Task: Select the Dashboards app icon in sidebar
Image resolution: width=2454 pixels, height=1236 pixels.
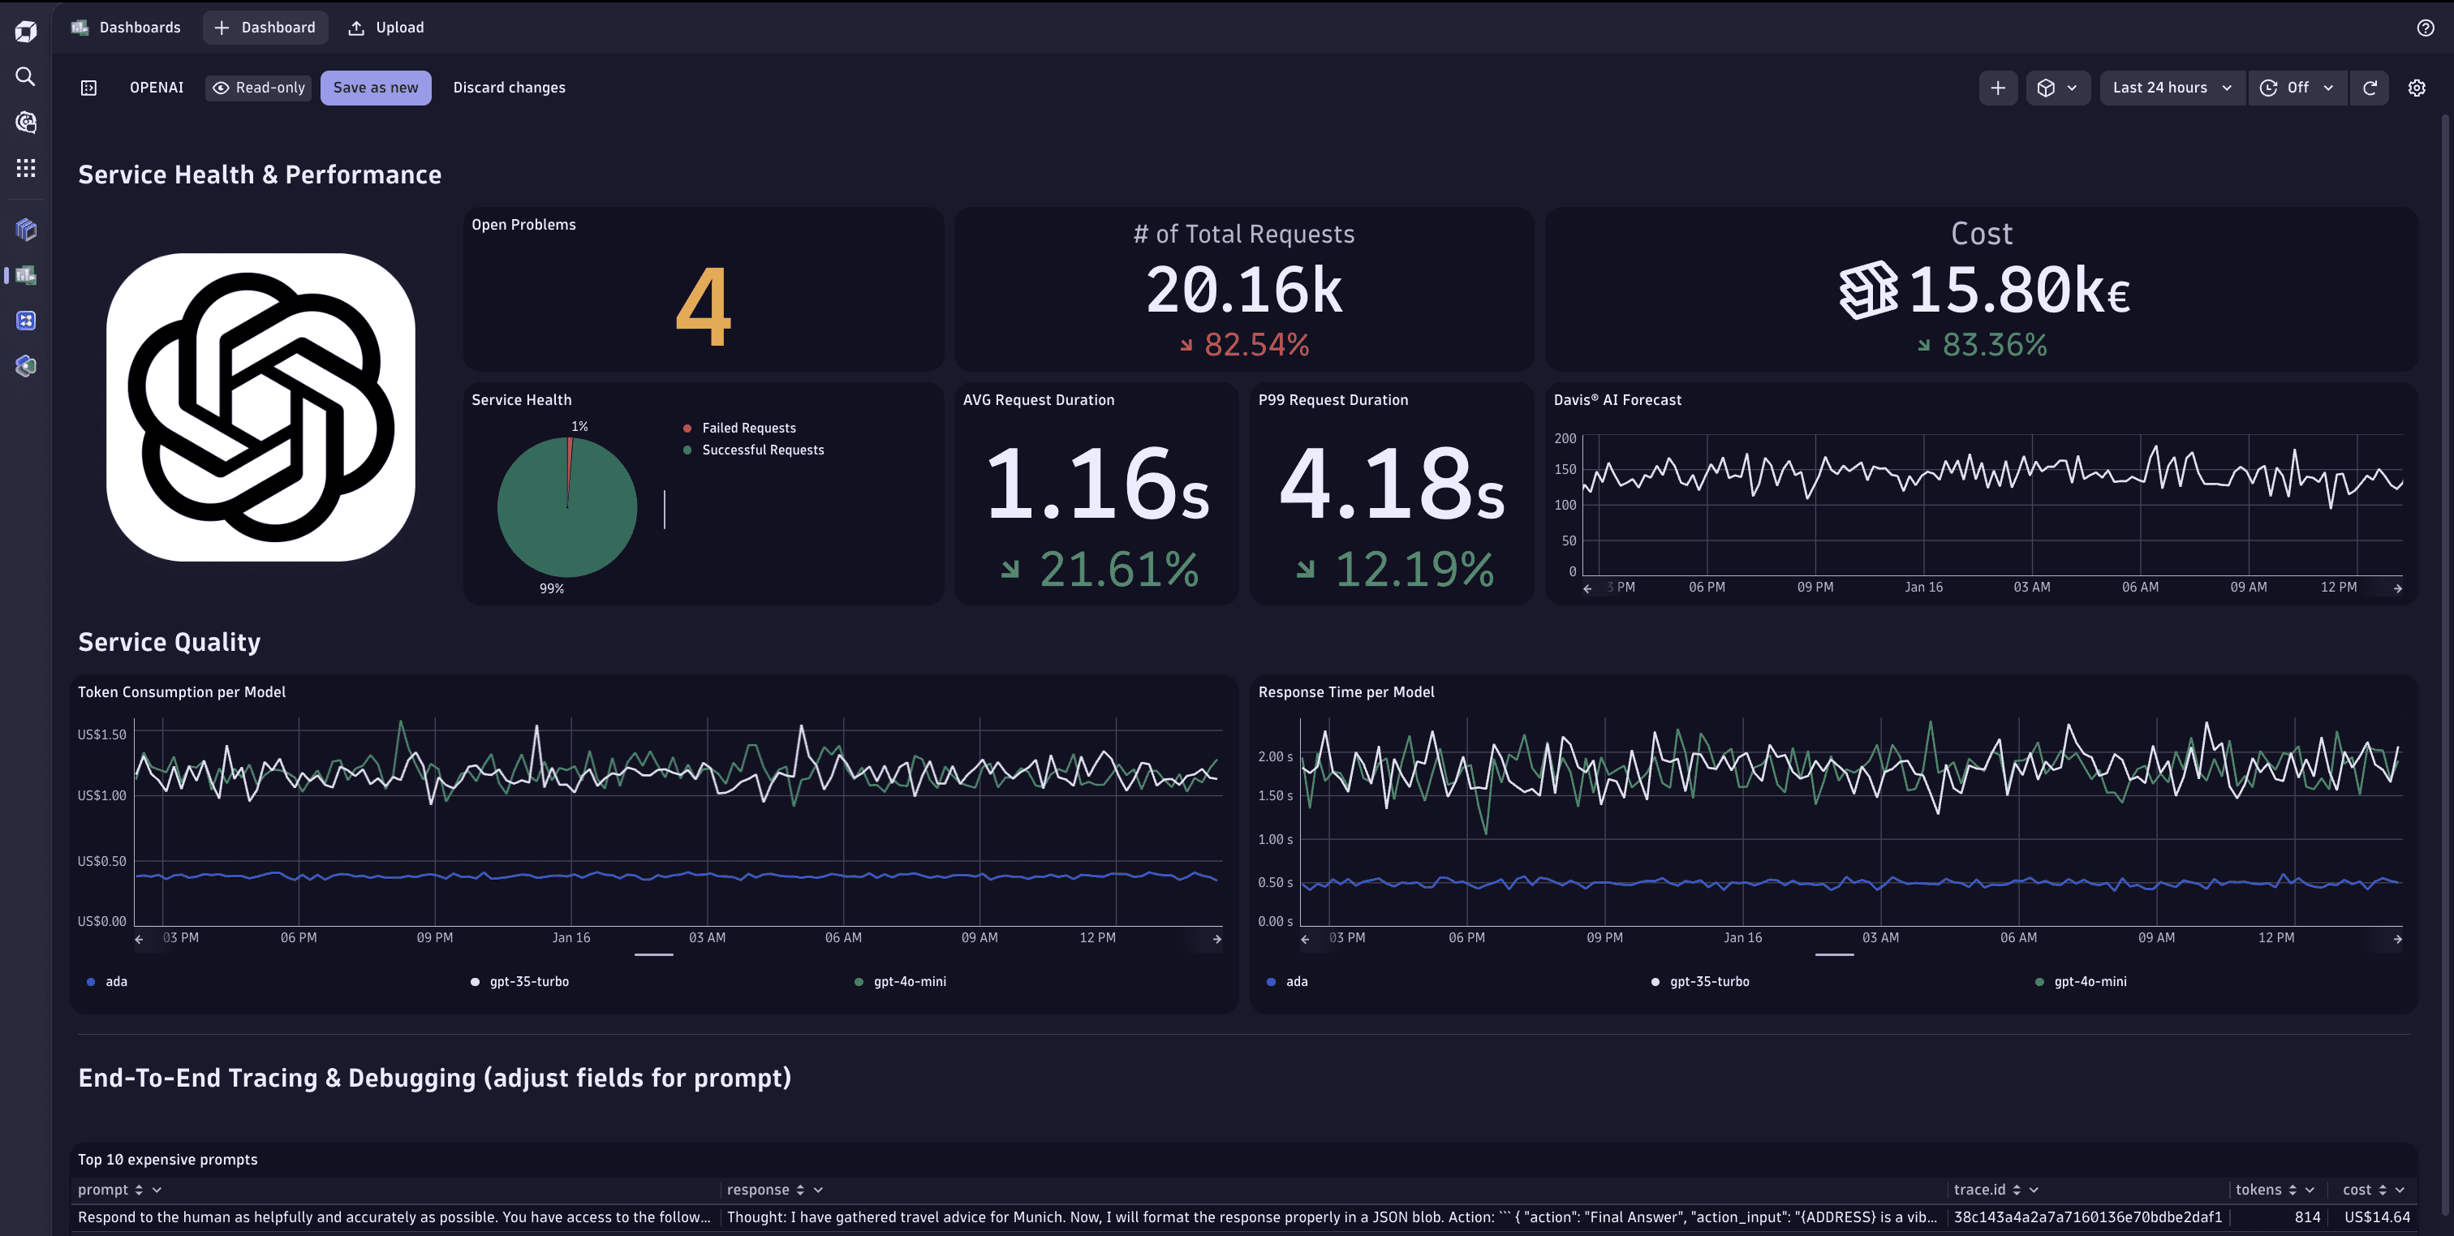Action: [25, 275]
